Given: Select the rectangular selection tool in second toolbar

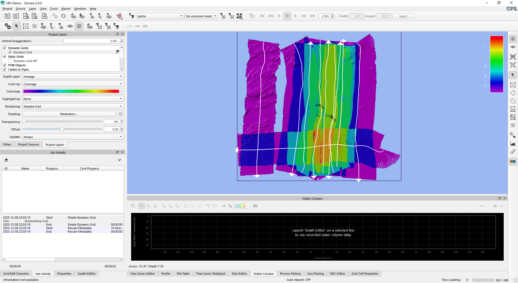Looking at the screenshot, I should [26, 26].
